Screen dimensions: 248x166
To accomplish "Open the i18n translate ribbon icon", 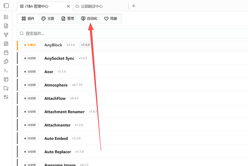I will pyautogui.click(x=6, y=97).
